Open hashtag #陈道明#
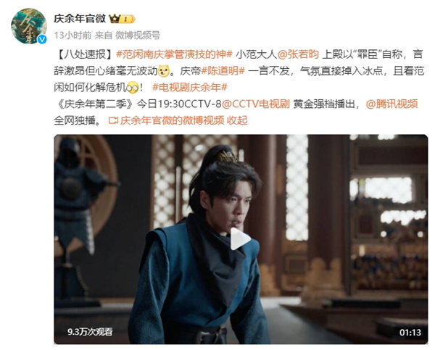Screen dimensions: 435x350 click(x=223, y=71)
